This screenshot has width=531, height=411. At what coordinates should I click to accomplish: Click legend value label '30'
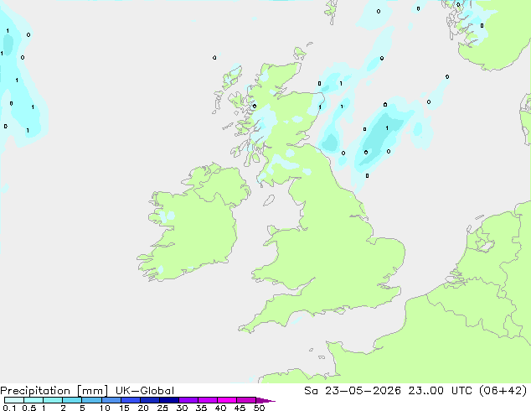pos(182,408)
